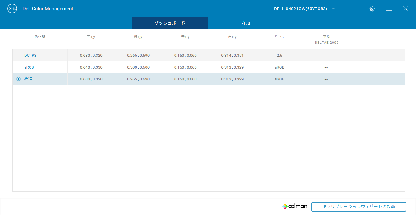Click DCI-P3 row blue value 0.150, 0.060

(185, 56)
